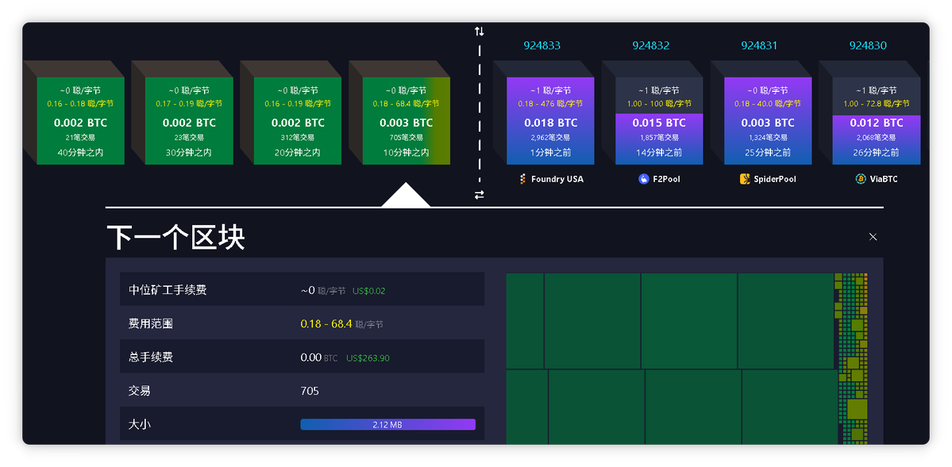Click the 下一个区块 heading

tap(176, 237)
